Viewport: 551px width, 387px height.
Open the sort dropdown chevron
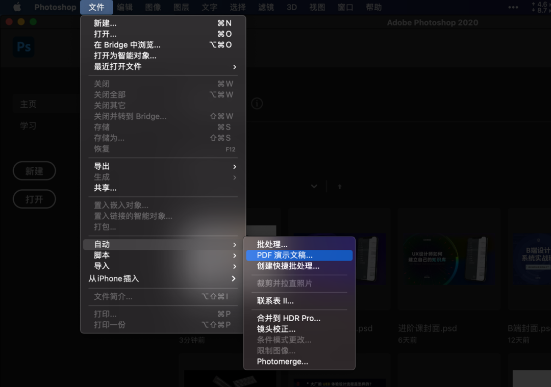coord(314,187)
